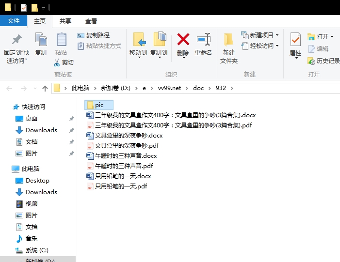Open 图片 under 此电脑

(x=27, y=216)
